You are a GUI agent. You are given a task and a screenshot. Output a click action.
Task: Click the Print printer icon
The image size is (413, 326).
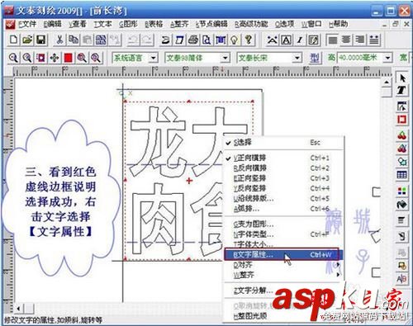(x=193, y=40)
